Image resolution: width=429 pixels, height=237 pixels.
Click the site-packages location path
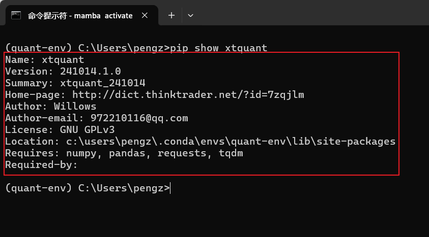coord(231,142)
